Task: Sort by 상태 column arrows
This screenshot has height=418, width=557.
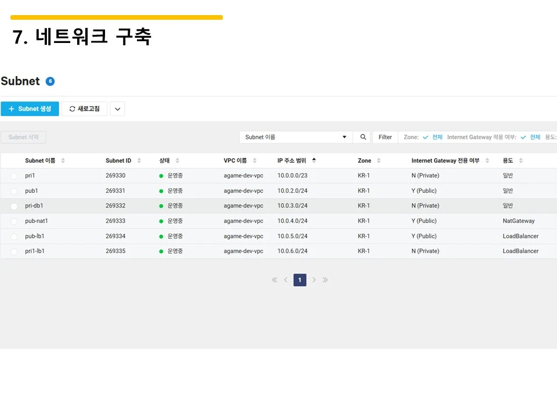Action: pyautogui.click(x=178, y=161)
